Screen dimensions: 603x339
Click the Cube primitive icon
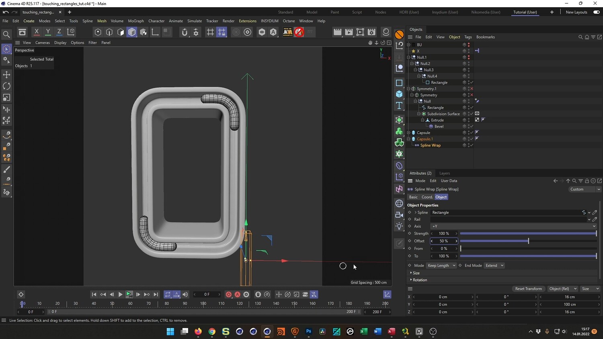[399, 94]
